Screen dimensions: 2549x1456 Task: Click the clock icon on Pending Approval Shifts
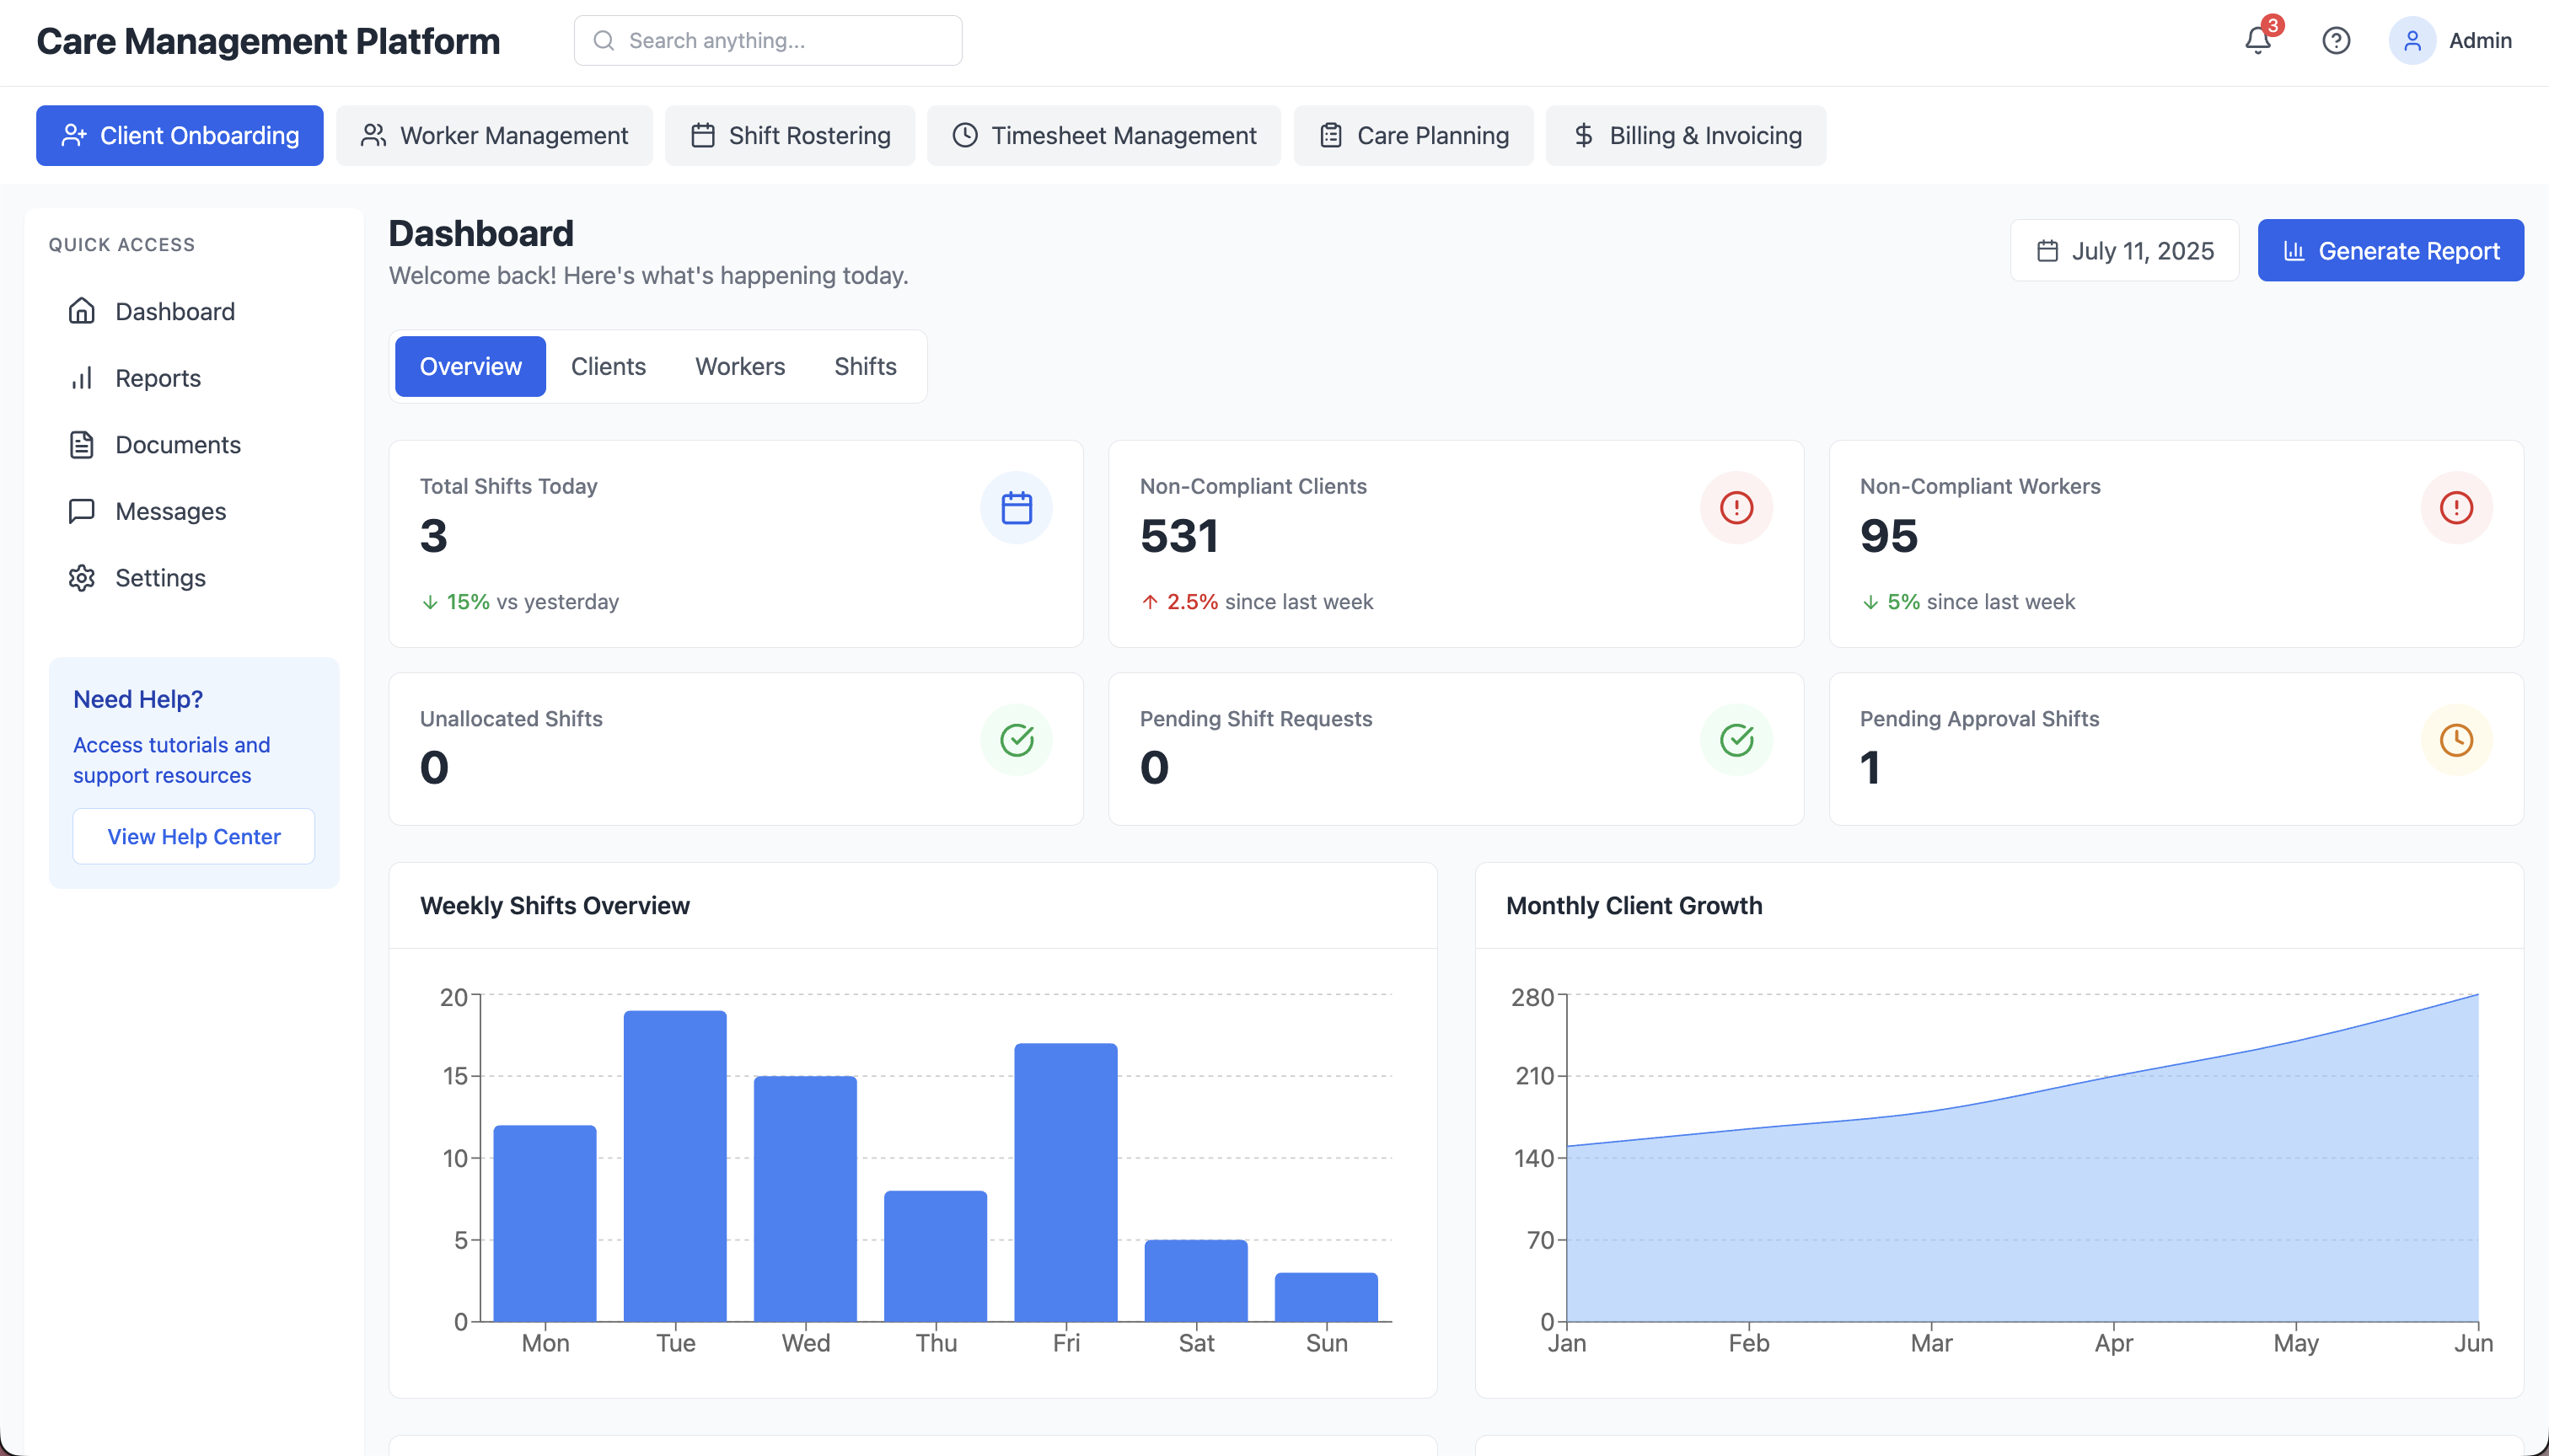[2456, 740]
